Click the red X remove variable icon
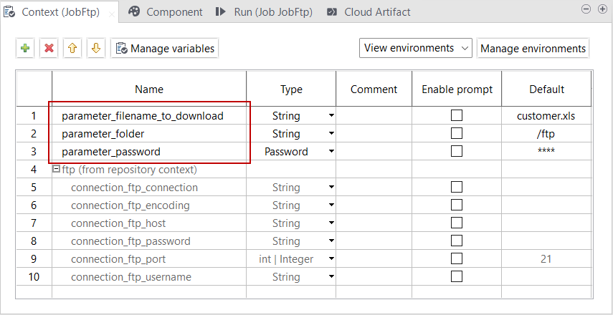613x315 pixels. [x=49, y=49]
